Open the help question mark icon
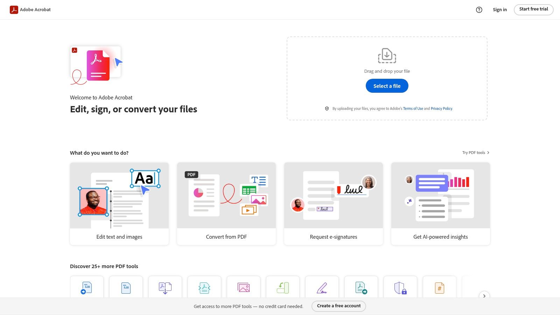 (479, 10)
